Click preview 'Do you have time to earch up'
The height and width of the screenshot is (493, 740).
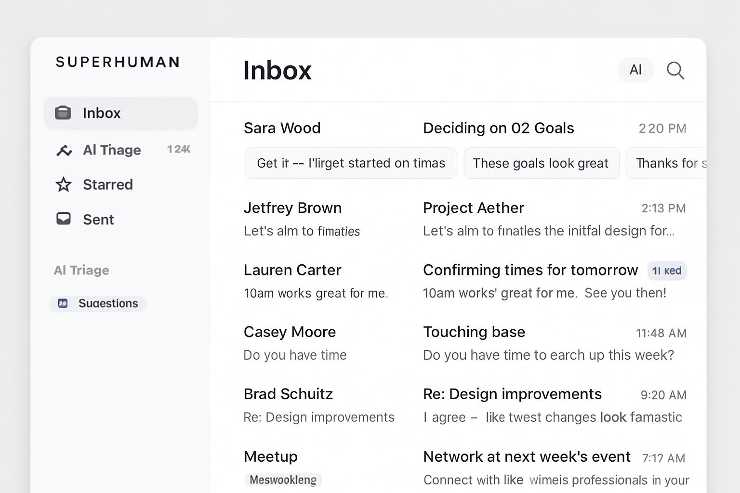coord(548,355)
